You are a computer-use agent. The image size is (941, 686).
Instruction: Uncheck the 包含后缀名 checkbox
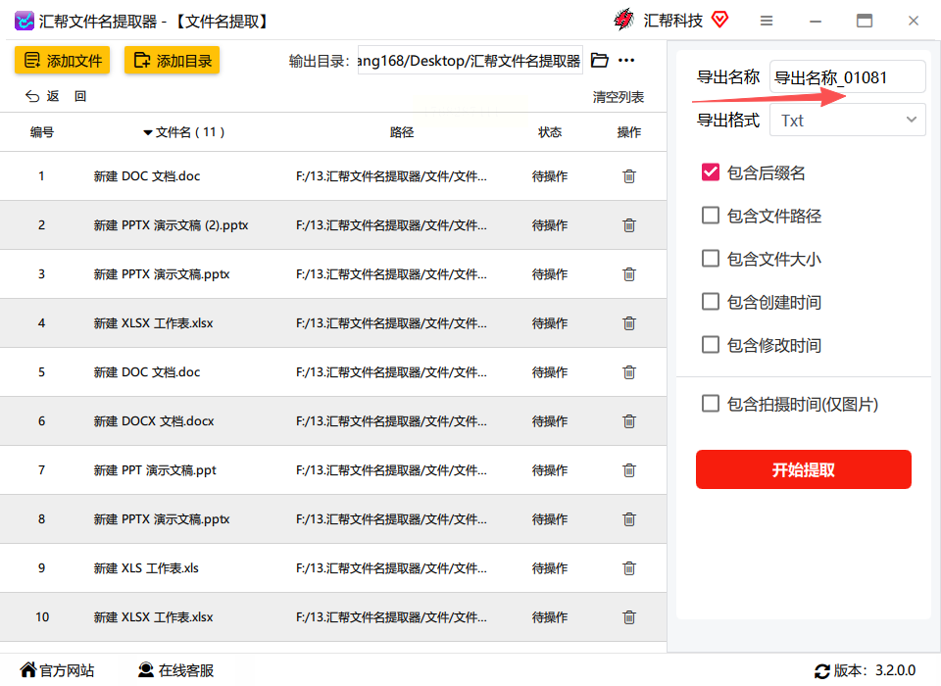click(711, 172)
